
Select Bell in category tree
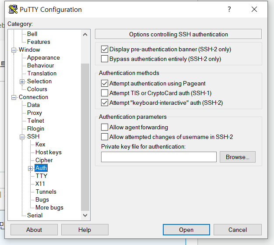tap(32, 34)
